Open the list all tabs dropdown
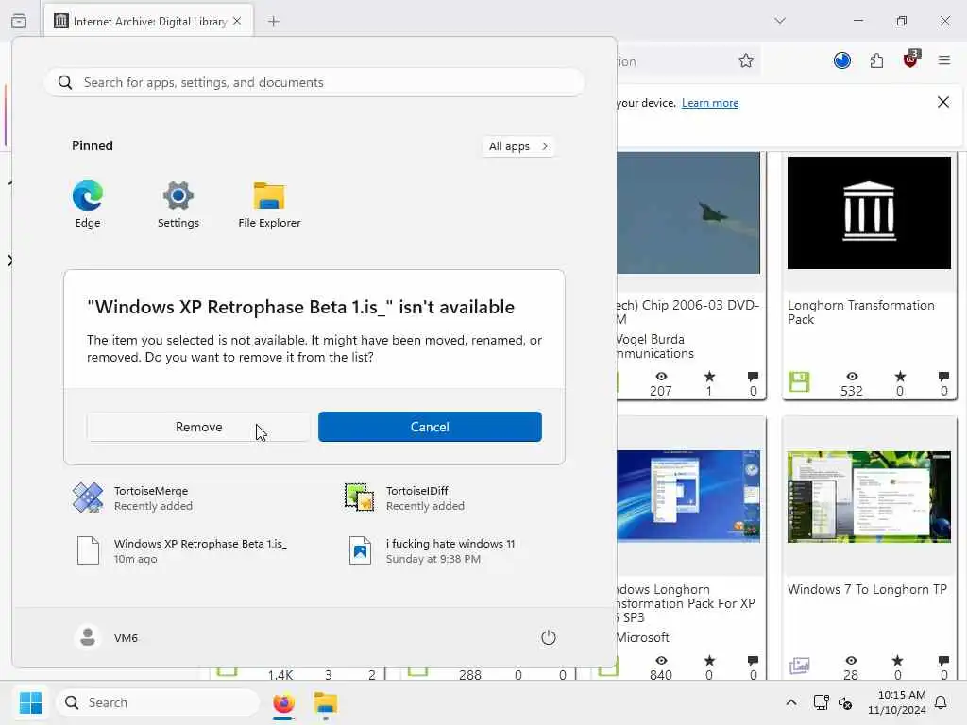 coord(779,21)
